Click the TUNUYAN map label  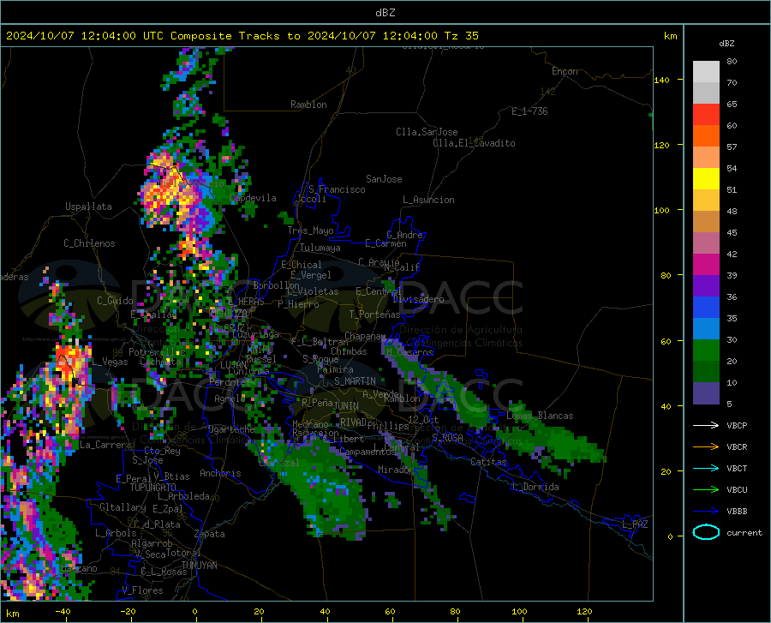coord(199,565)
